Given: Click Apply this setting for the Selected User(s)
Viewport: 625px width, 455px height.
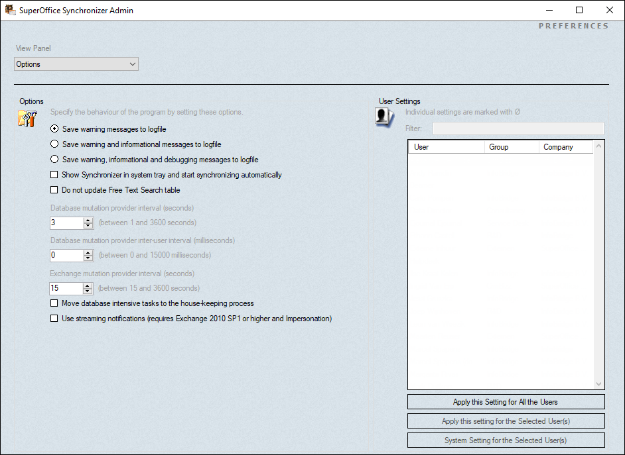Looking at the screenshot, I should (506, 421).
